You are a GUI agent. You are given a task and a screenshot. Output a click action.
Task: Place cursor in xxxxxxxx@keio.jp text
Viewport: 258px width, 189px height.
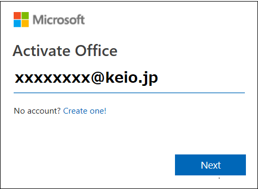pyautogui.click(x=86, y=78)
